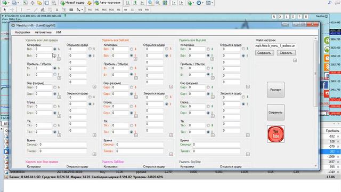Click the Facebook icon on the chart
Viewport: 341px width, 192px height.
click(324, 85)
